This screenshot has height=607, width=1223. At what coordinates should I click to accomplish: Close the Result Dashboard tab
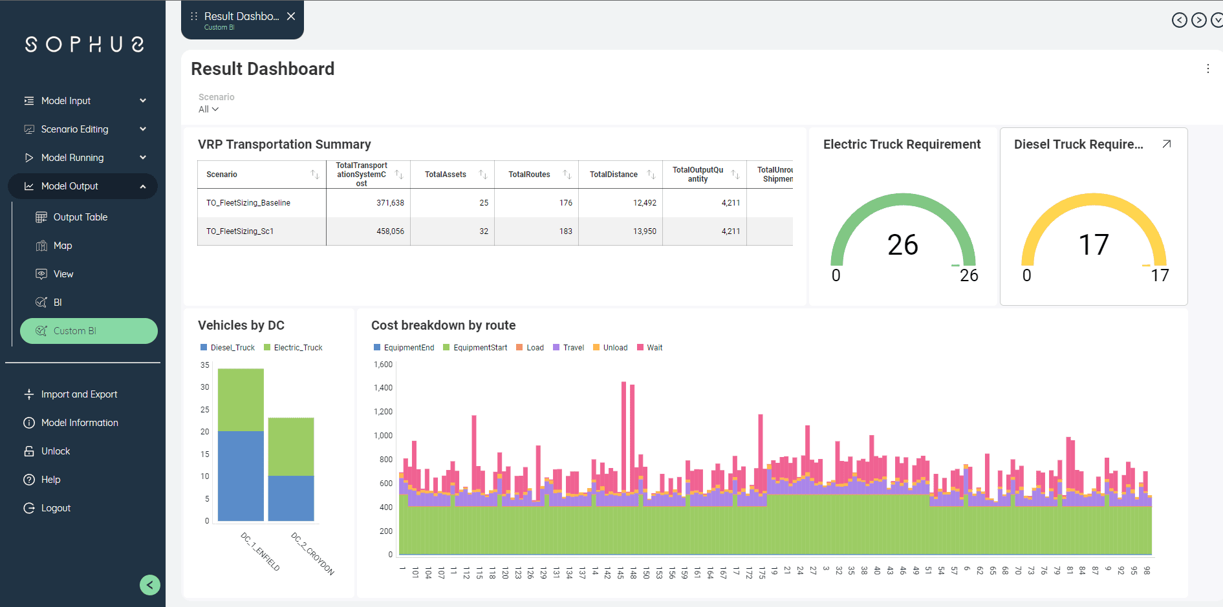pos(291,17)
